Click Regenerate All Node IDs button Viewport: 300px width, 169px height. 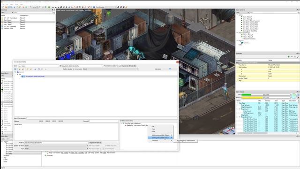(129, 66)
